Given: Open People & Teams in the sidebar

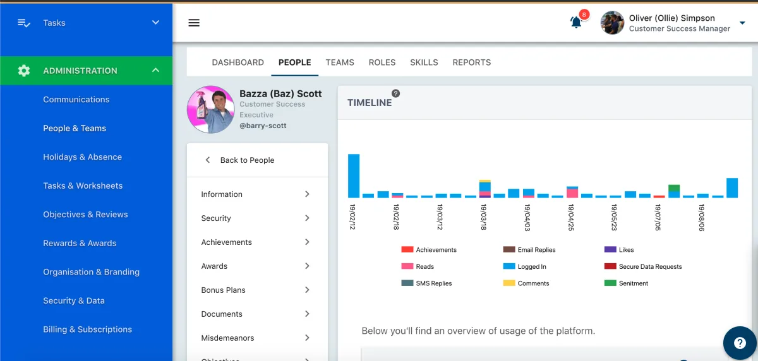Looking at the screenshot, I should (x=75, y=128).
